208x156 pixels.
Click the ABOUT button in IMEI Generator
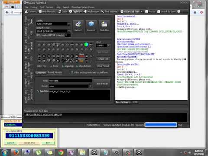point(10,143)
